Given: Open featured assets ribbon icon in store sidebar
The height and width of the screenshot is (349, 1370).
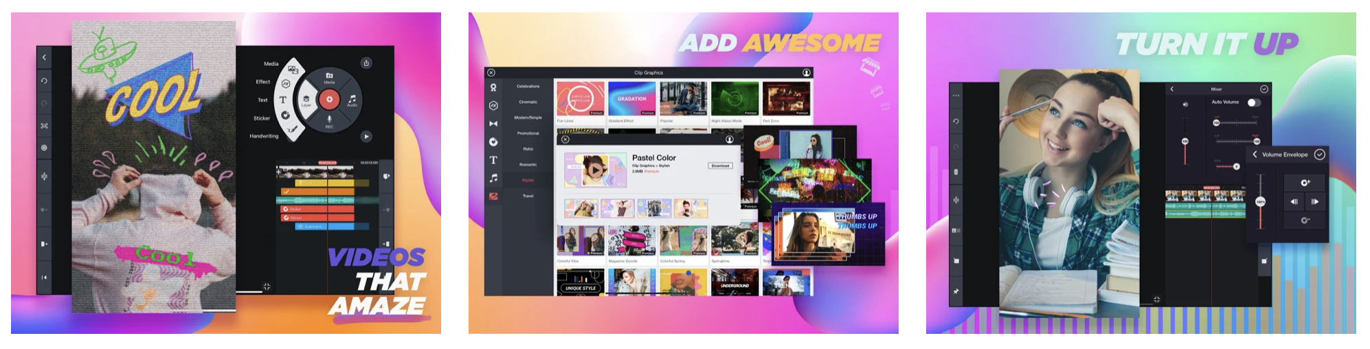Looking at the screenshot, I should pyautogui.click(x=493, y=87).
